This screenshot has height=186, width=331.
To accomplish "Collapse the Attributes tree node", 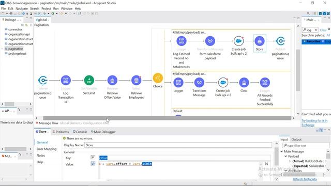I will [x=286, y=171].
